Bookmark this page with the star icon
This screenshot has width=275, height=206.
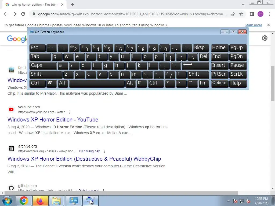pos(241,14)
